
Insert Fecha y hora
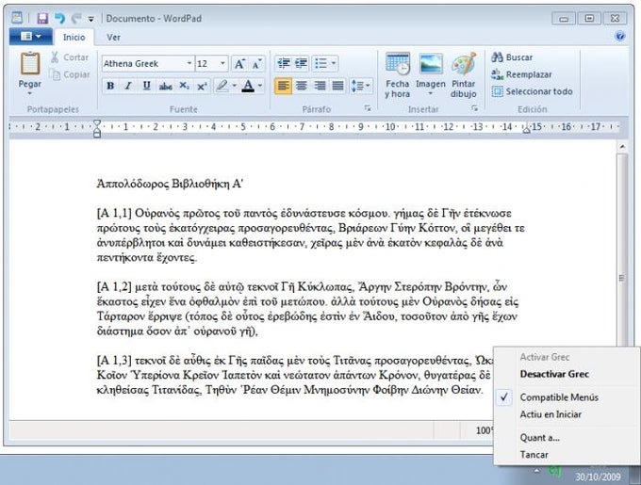pos(398,75)
